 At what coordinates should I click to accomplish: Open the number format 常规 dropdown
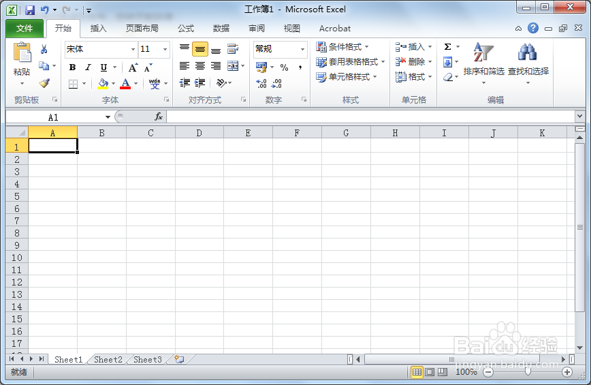click(x=302, y=49)
